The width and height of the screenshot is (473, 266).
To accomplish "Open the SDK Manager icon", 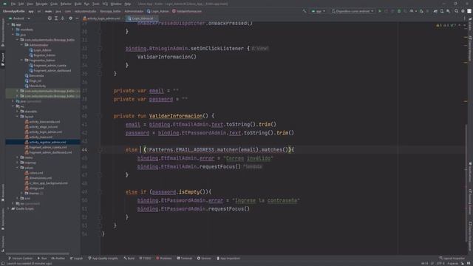I will 449,11.
